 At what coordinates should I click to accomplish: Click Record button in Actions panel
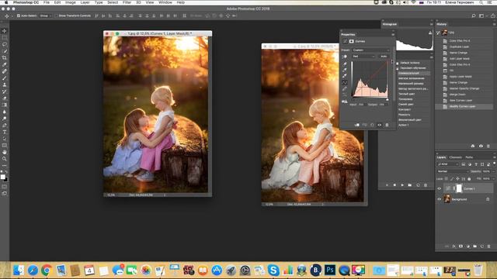pyautogui.click(x=394, y=185)
